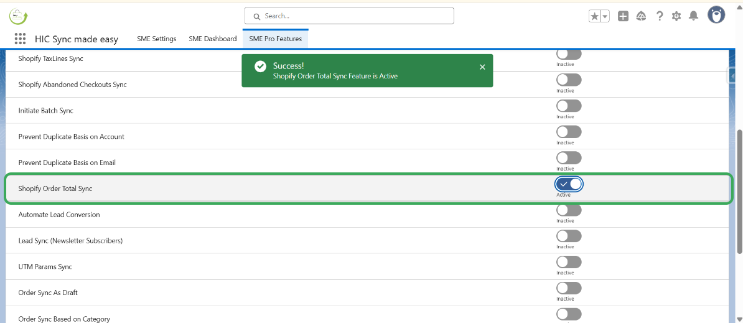Click the favorites star icon
743x323 pixels.
click(x=595, y=17)
